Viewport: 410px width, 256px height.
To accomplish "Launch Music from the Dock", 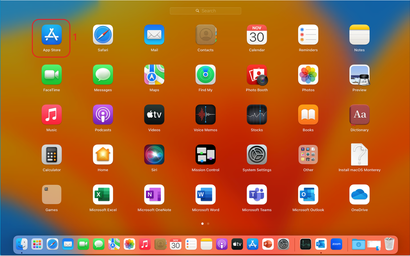I will click(x=145, y=244).
